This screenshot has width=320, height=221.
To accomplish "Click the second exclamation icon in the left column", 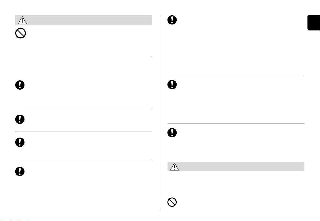I will (x=20, y=119).
